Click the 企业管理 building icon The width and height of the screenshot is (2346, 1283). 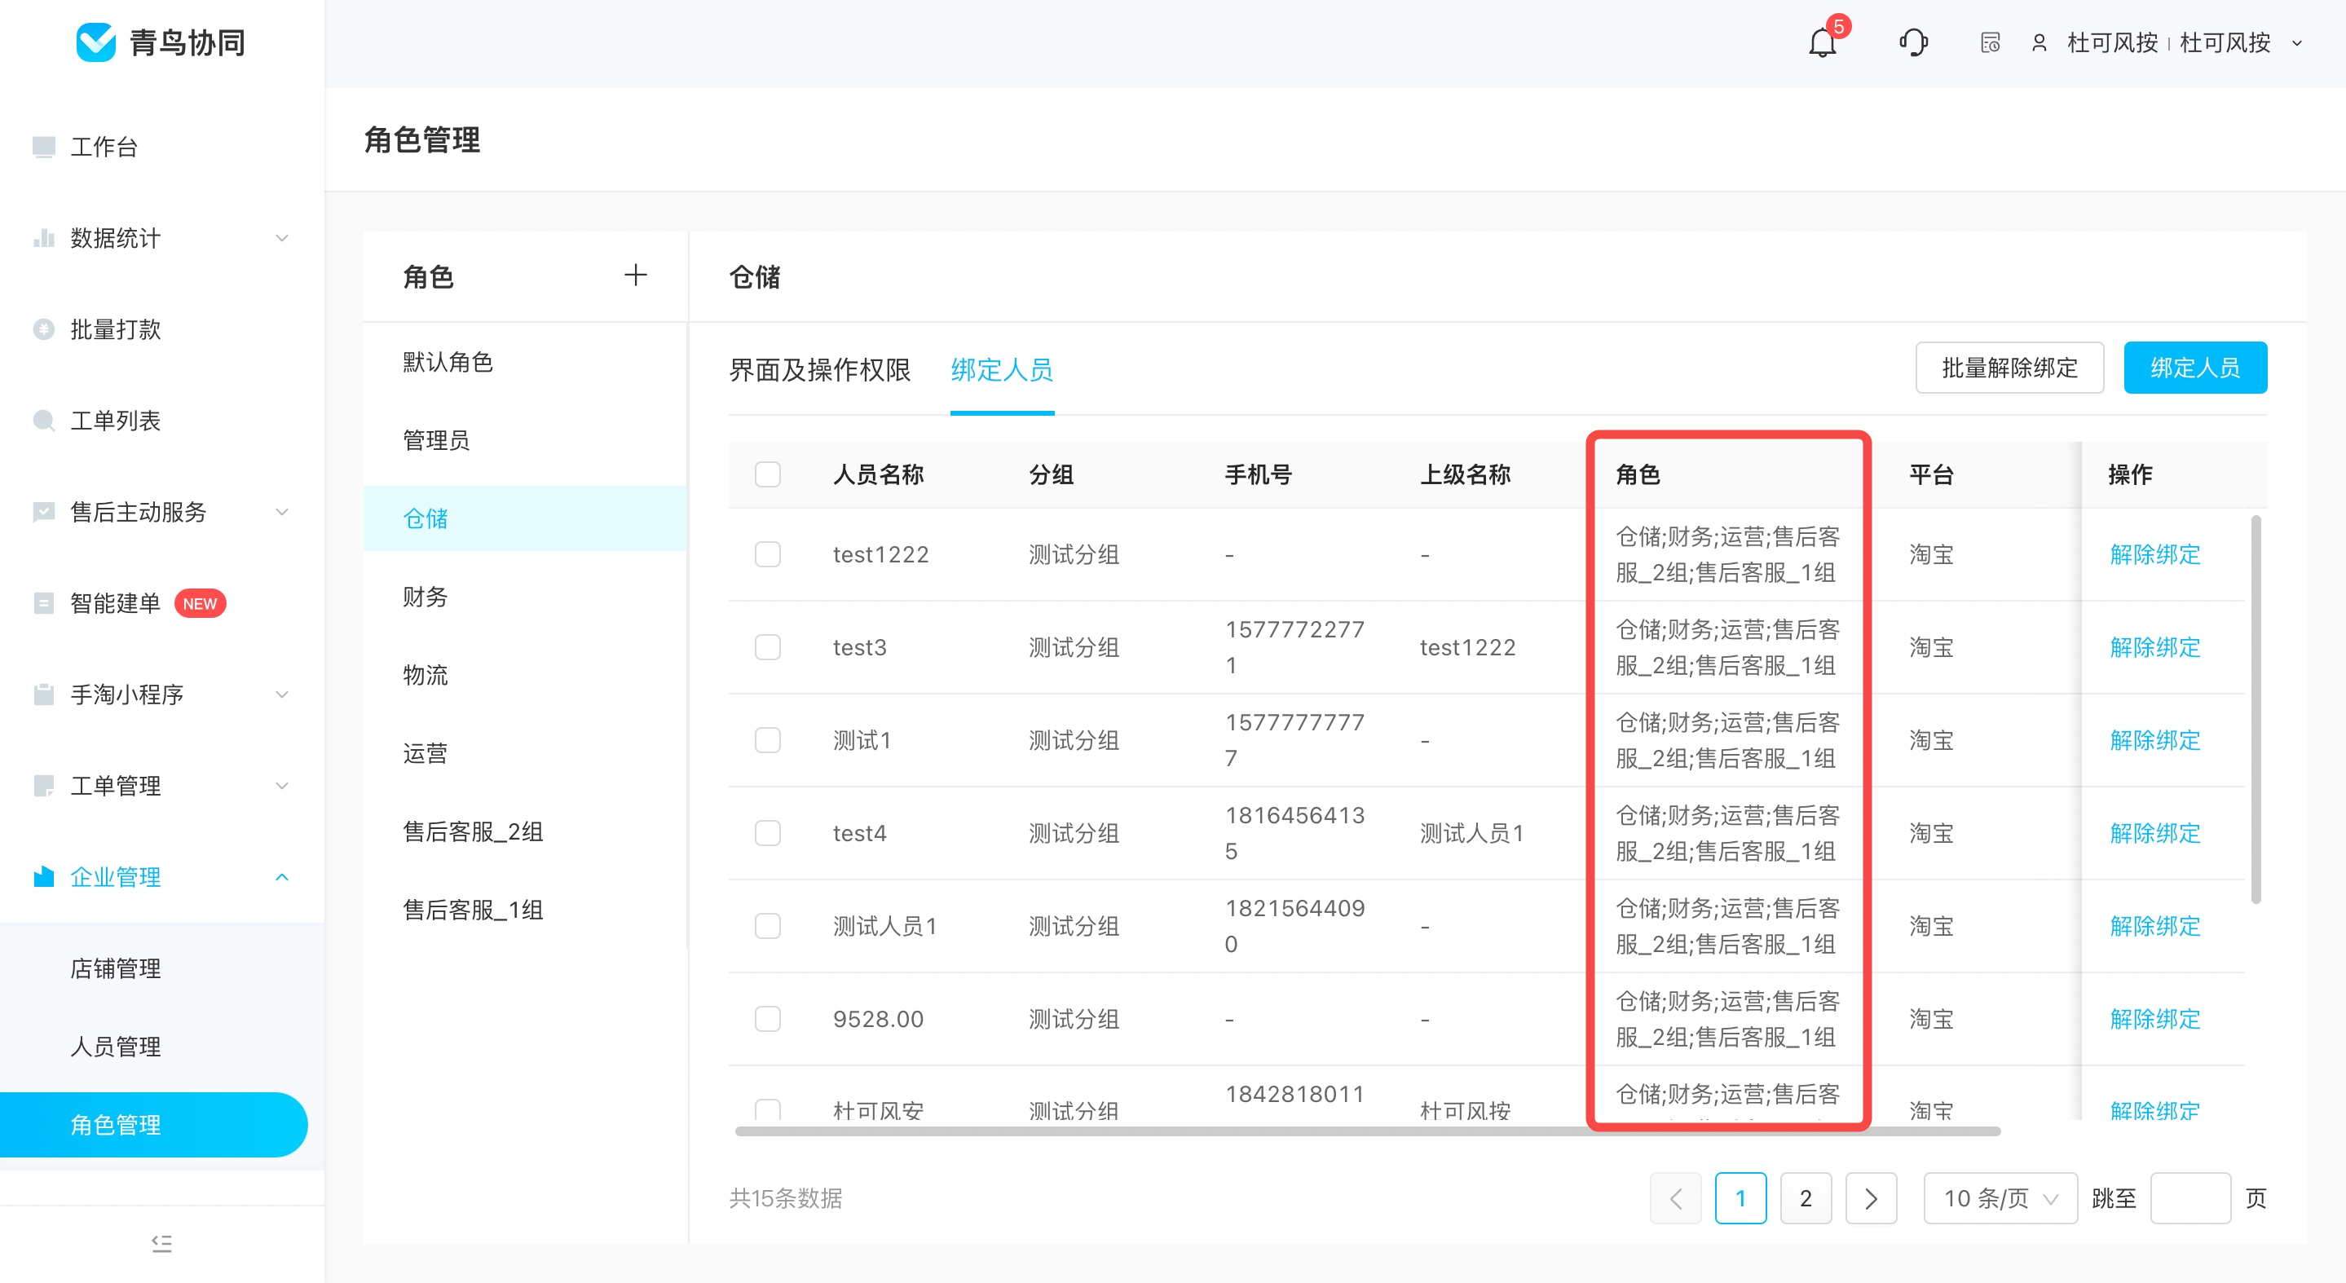44,877
